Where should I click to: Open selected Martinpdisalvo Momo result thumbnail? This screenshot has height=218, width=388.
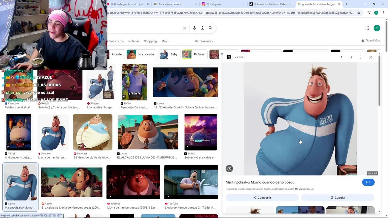tap(20, 183)
